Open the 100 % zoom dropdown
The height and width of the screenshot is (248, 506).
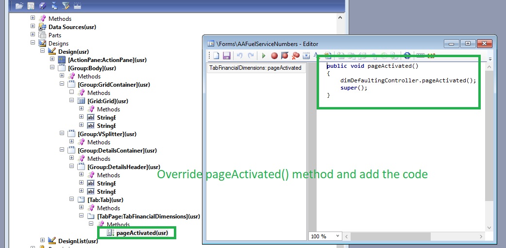[337, 236]
